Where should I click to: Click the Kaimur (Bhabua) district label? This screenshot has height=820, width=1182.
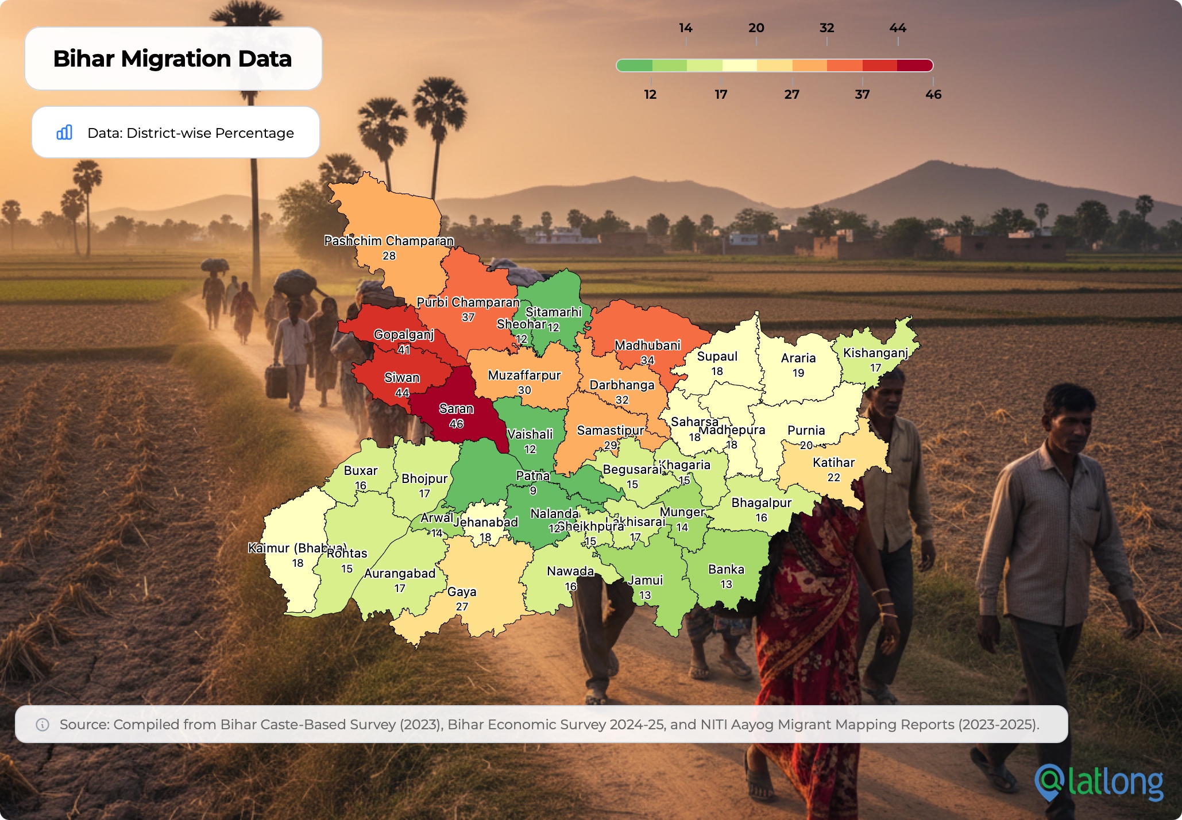coord(298,548)
